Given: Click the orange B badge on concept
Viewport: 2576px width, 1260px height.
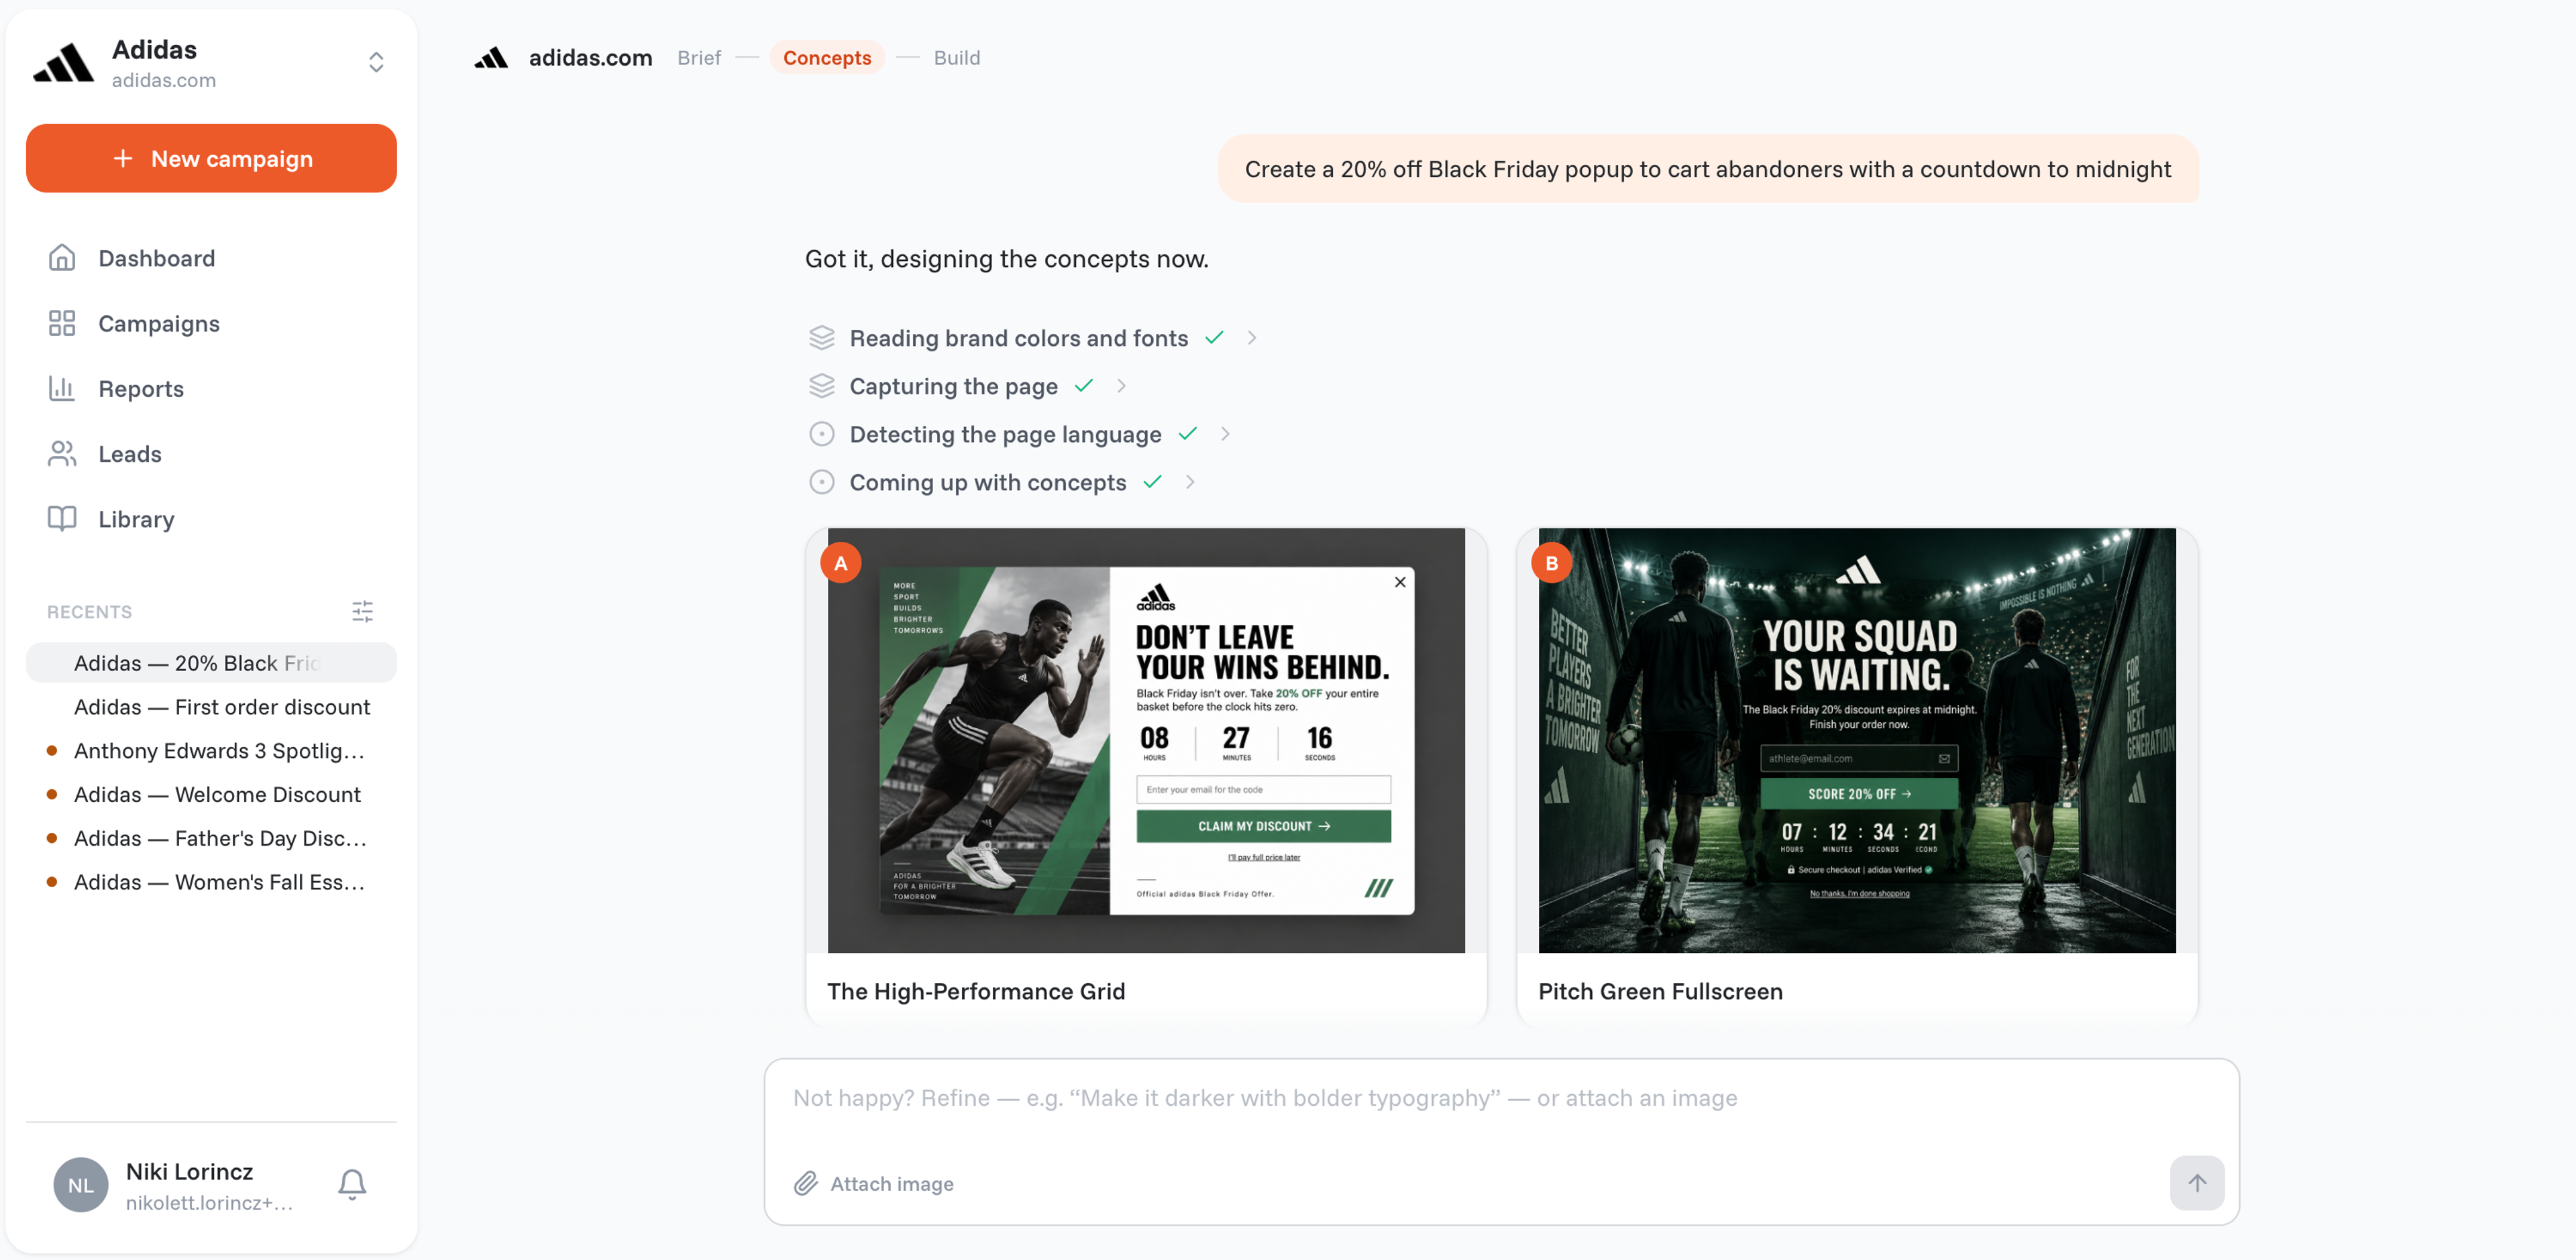Looking at the screenshot, I should 1552,563.
